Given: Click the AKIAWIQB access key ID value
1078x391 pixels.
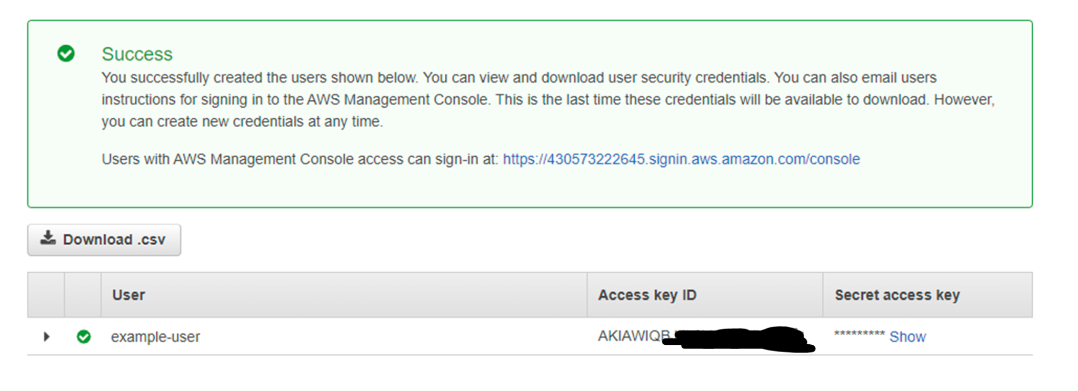Looking at the screenshot, I should click(633, 336).
